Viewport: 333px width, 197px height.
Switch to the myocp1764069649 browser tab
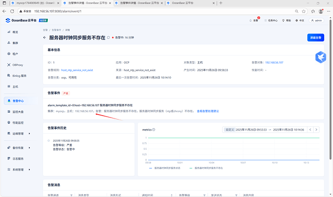[29, 3]
